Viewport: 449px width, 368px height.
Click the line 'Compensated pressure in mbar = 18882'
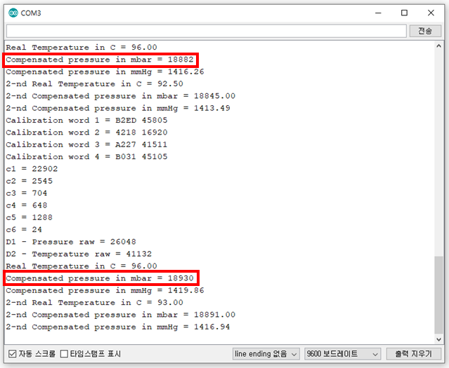tap(100, 60)
